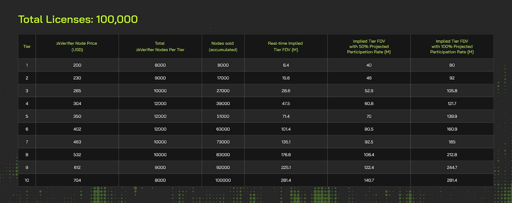Select the 'zkVerifier Node Price (USD)' header
Image resolution: width=512 pixels, height=203 pixels.
77,46
